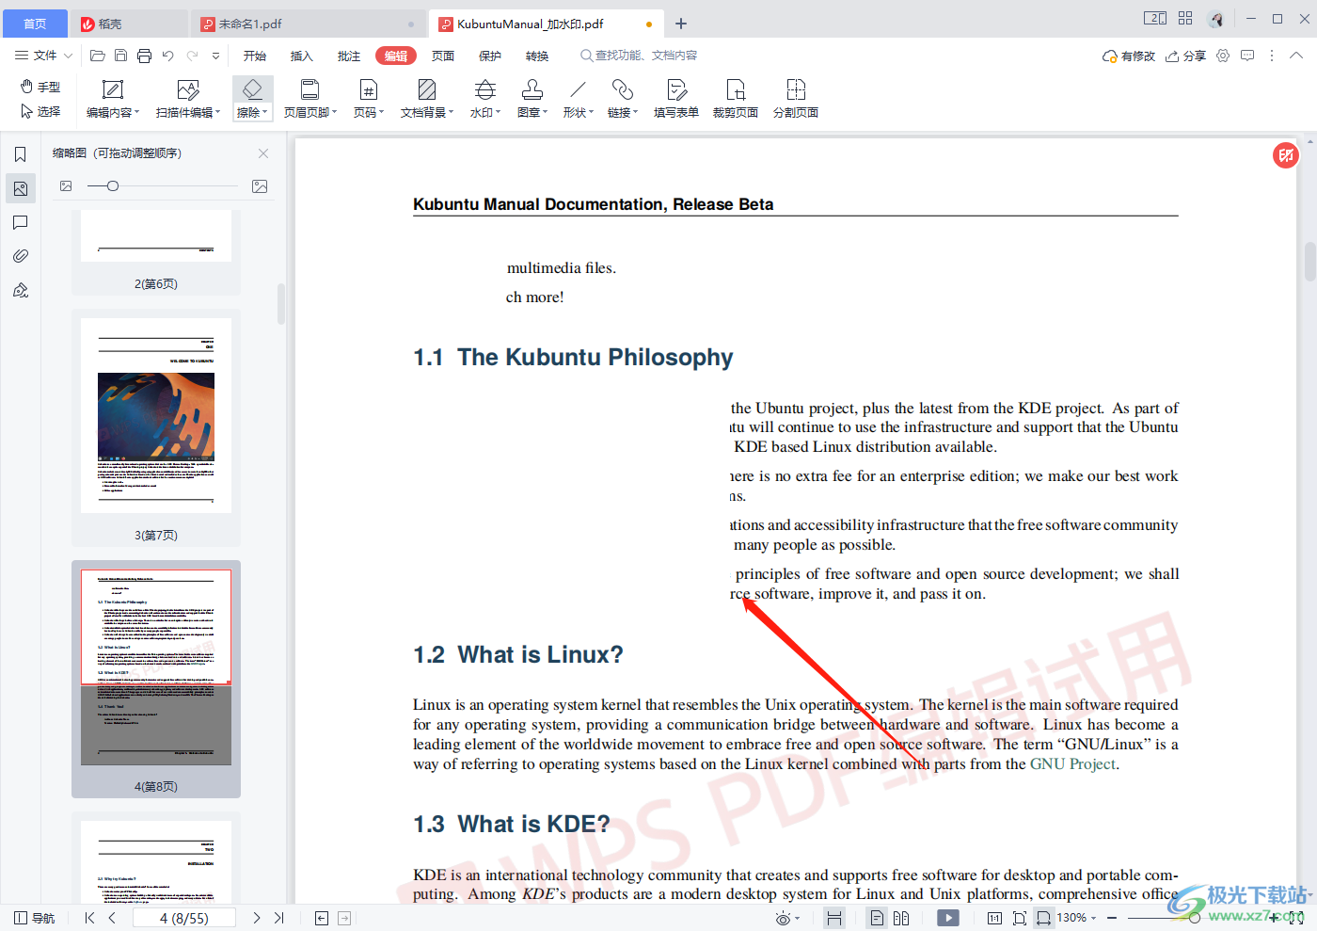1317x931 pixels.
Task: Open the Protect (保护) tab
Action: [490, 56]
